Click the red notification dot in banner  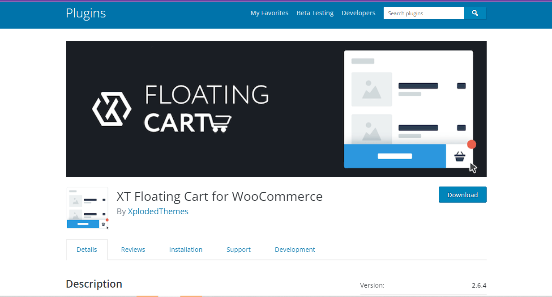[x=472, y=144]
